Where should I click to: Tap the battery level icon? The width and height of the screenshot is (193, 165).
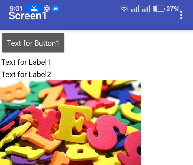click(x=159, y=9)
